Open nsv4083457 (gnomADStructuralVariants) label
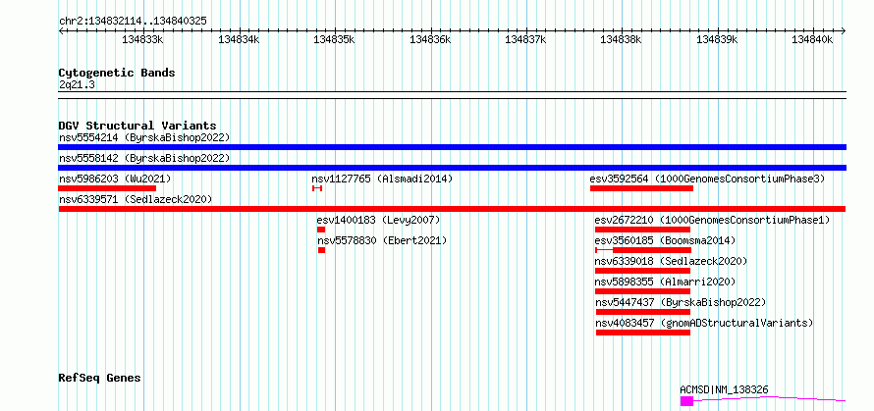874x411 pixels. point(704,323)
